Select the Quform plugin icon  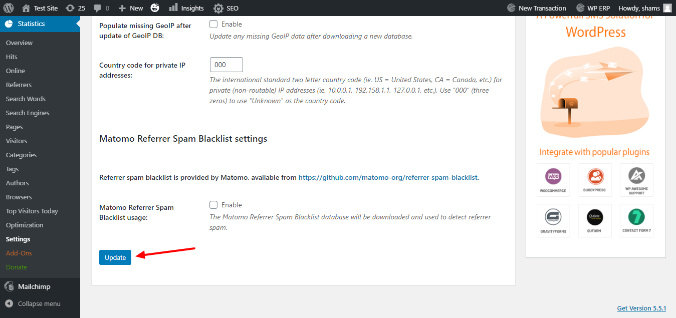[595, 220]
